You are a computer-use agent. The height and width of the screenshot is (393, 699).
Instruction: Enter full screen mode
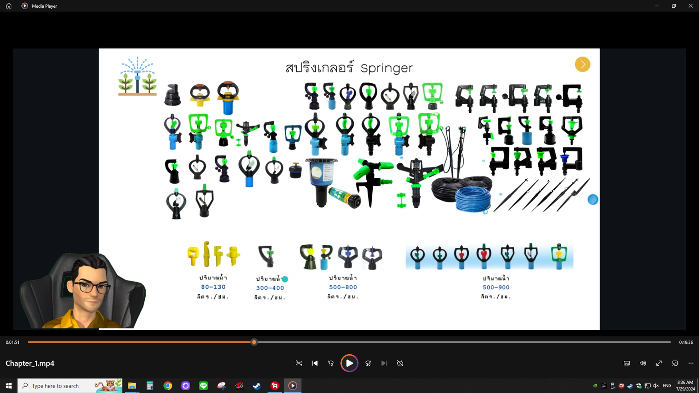pos(658,363)
